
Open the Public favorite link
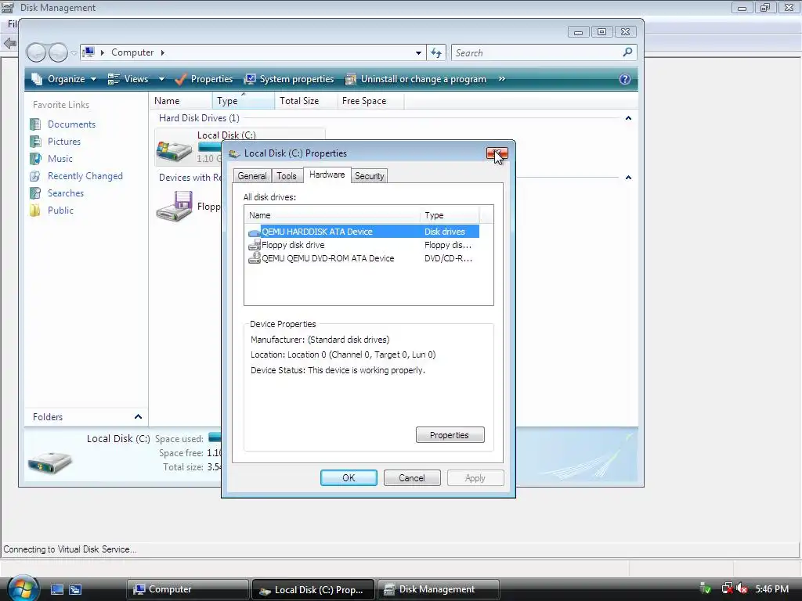click(60, 211)
